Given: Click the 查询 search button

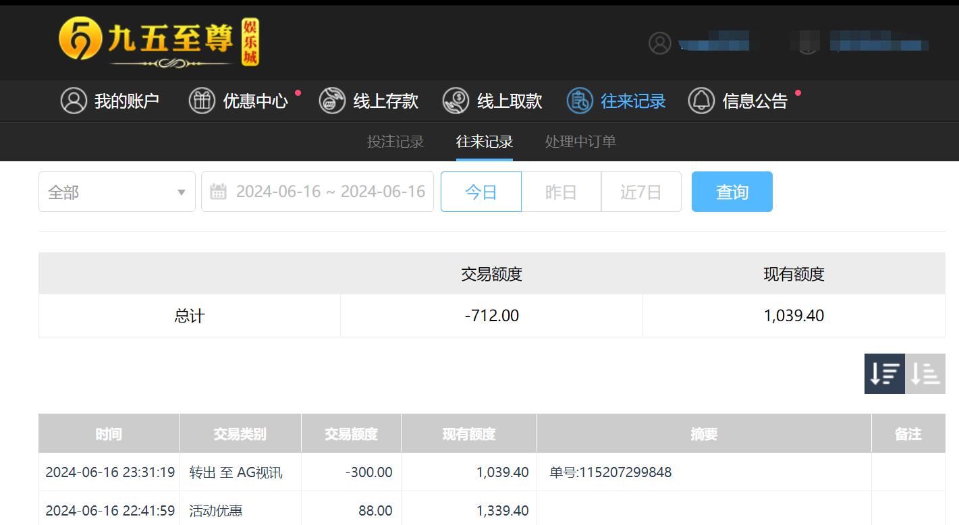Looking at the screenshot, I should (x=732, y=192).
